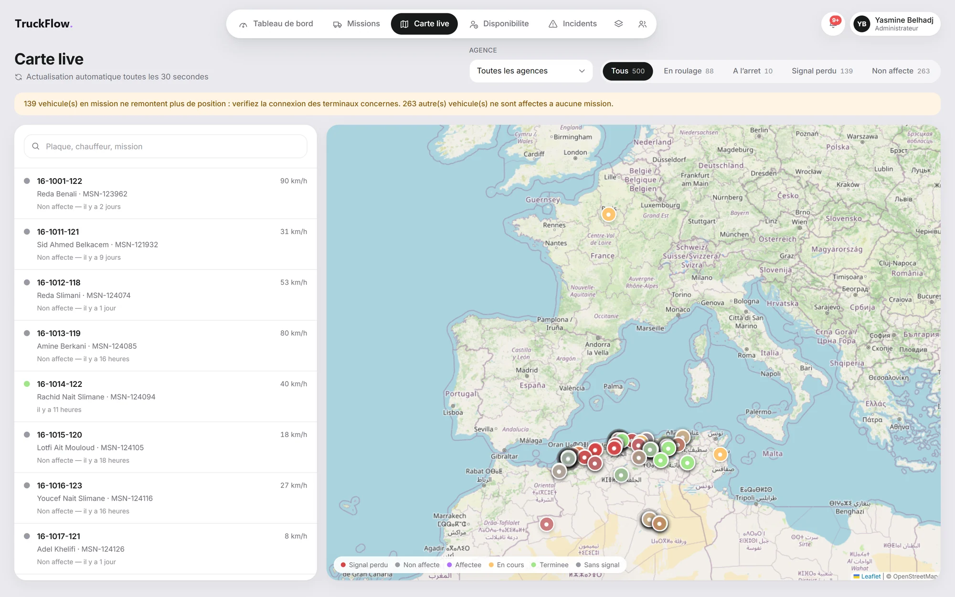955x597 pixels.
Task: Open the users icon in navigation bar
Action: (643, 24)
